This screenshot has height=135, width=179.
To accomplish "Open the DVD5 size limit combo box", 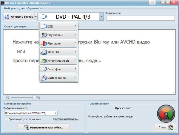I will (31, 113).
